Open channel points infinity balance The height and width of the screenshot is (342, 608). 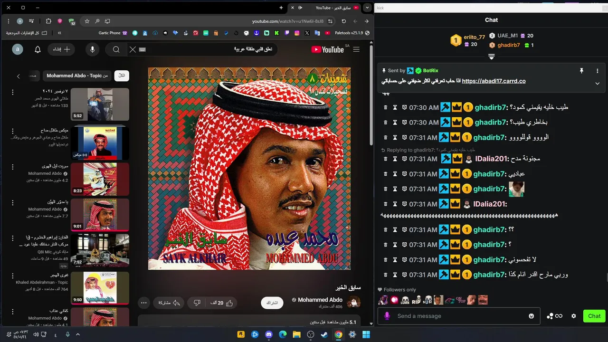point(554,316)
